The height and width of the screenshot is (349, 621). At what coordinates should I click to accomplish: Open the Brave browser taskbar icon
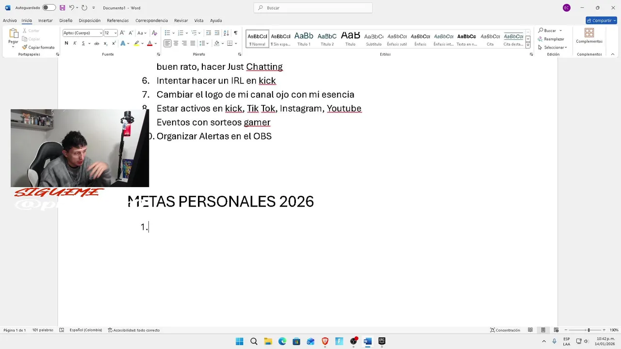point(325,341)
